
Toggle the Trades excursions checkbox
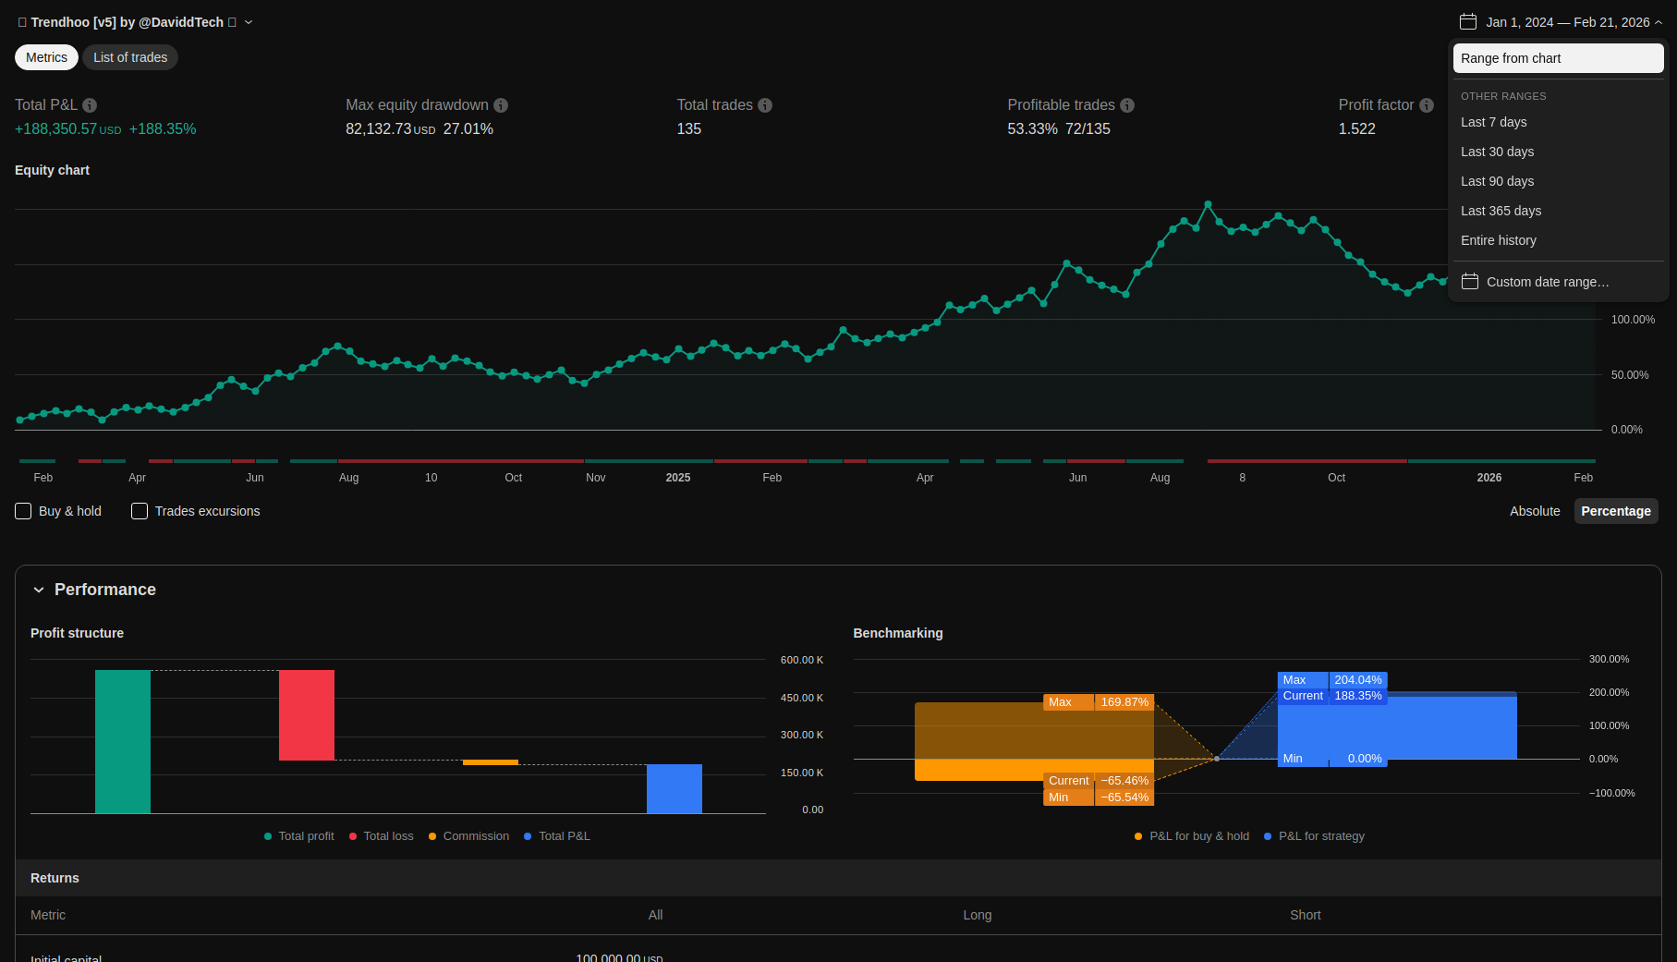pyautogui.click(x=140, y=511)
